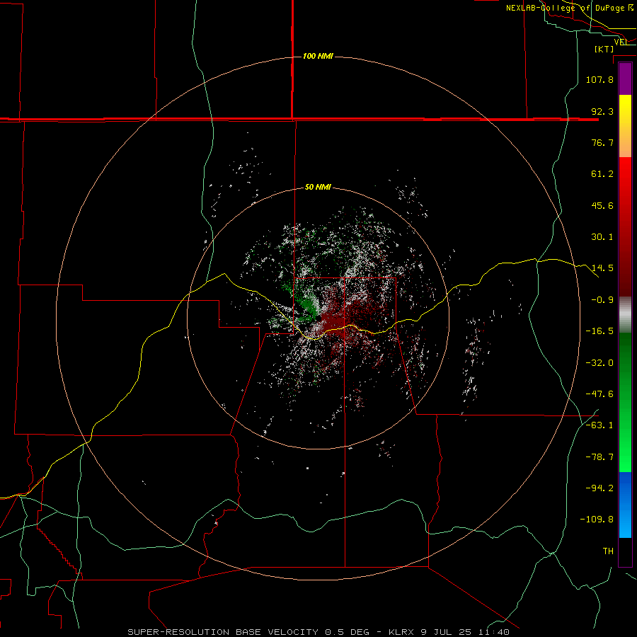This screenshot has width=637, height=637.
Task: Click the blue segment of the color bar
Action: (x=625, y=505)
